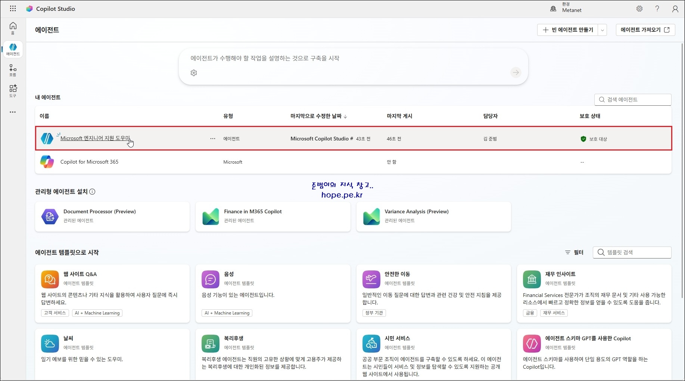Click the 고객 서비스 tag

pos(55,313)
